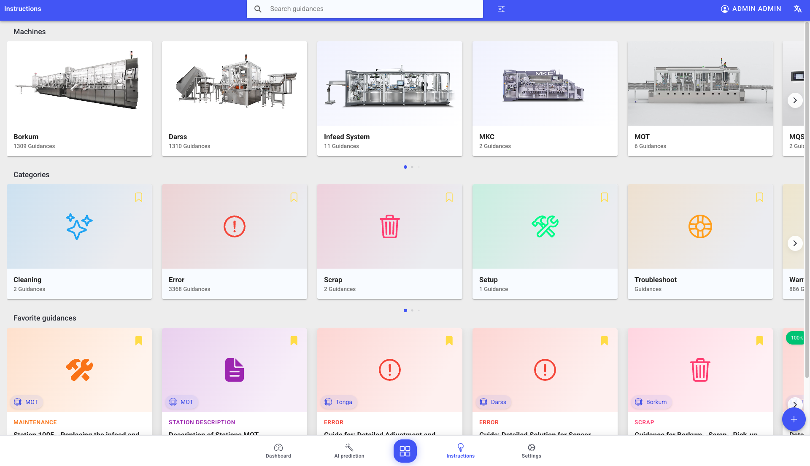Click the '1309 Guidances' text
Viewport: 810px width, 466px height.
point(34,146)
